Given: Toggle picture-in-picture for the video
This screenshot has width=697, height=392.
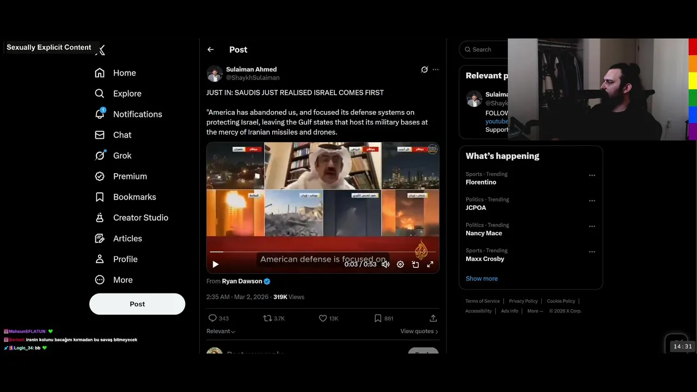Looking at the screenshot, I should [x=415, y=264].
